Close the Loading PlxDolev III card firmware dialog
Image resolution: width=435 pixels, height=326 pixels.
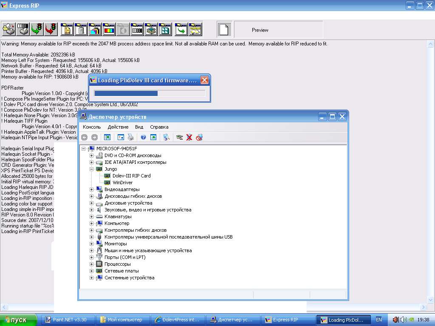(x=204, y=80)
